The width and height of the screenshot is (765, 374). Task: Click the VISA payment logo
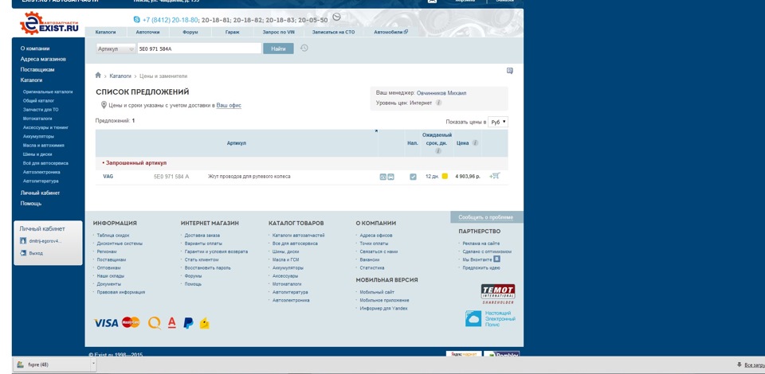coord(106,322)
